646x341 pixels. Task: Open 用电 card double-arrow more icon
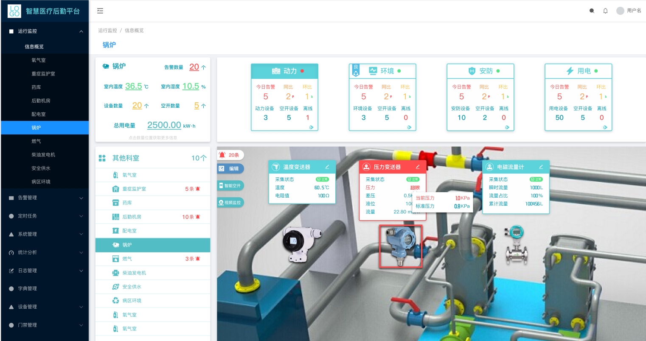pyautogui.click(x=605, y=127)
